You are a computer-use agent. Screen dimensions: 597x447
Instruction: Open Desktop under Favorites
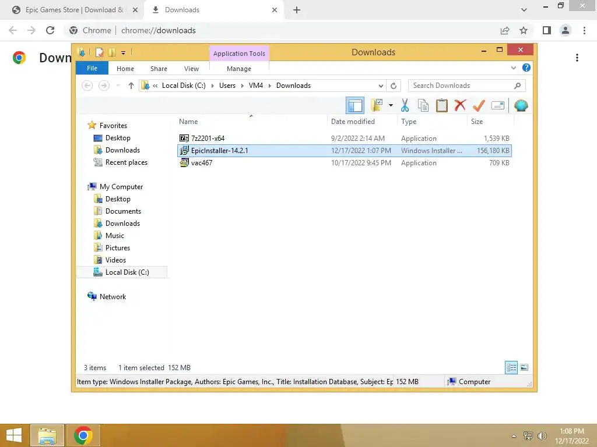(118, 138)
